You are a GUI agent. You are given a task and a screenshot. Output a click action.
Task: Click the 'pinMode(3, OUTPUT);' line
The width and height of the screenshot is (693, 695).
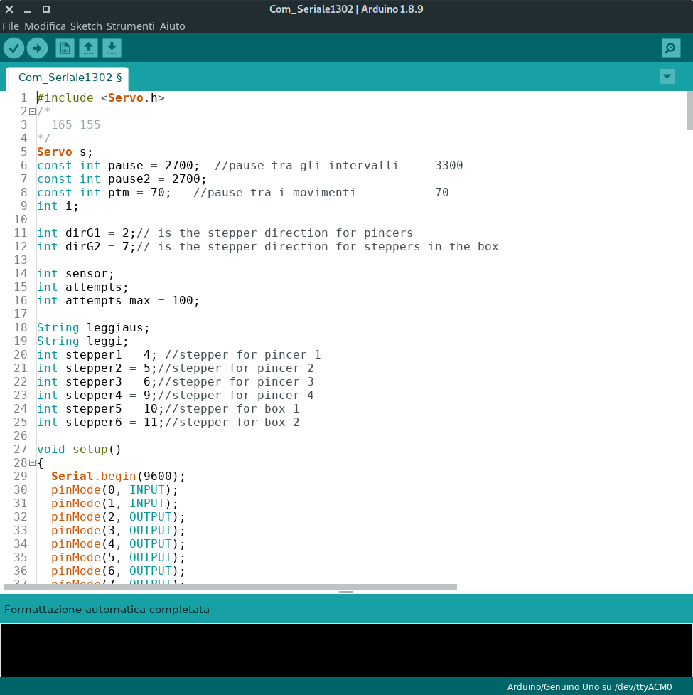click(118, 531)
